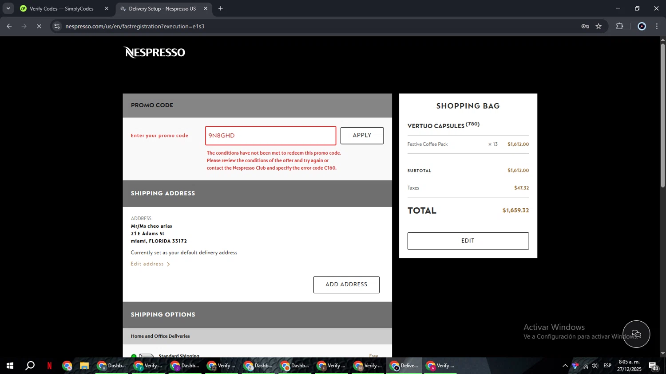Open the saved passwords key icon
The height and width of the screenshot is (374, 666).
click(x=585, y=26)
